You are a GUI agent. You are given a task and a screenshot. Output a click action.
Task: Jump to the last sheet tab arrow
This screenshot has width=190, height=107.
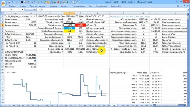point(8,105)
